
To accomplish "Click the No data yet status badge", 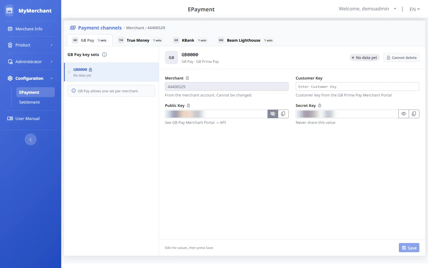I will click(x=364, y=58).
